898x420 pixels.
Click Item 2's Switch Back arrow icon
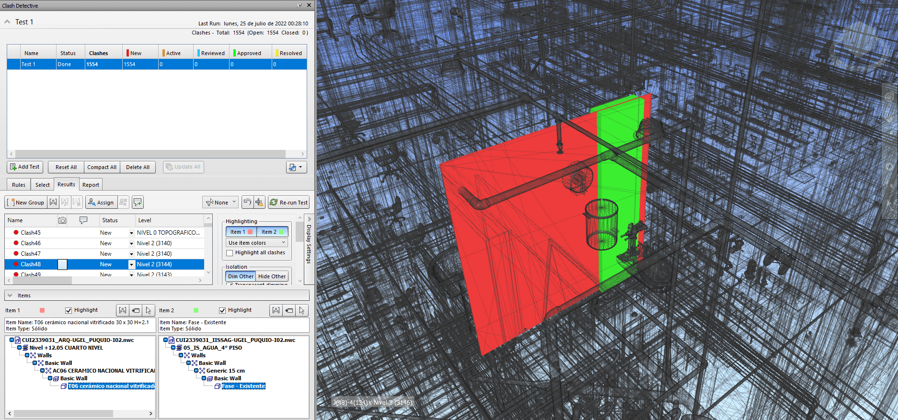[289, 310]
